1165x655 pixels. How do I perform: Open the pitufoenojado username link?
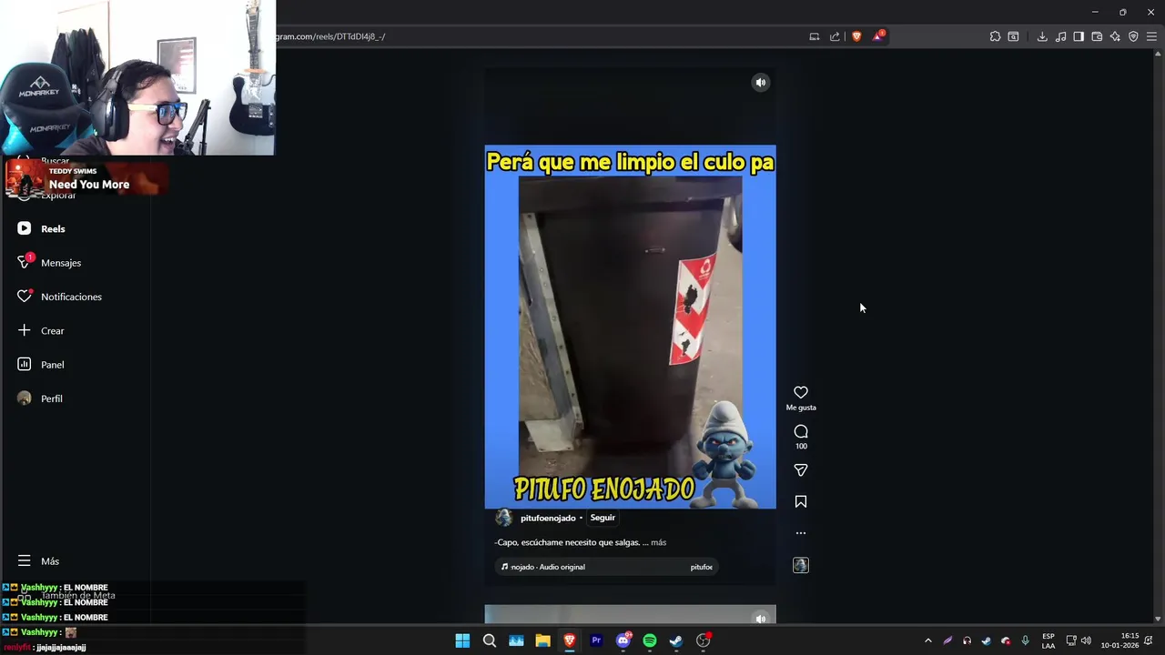click(x=548, y=519)
